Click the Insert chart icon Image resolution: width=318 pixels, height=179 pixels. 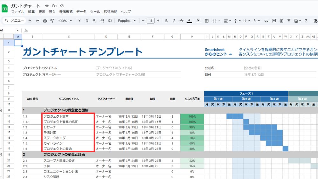[281, 21]
